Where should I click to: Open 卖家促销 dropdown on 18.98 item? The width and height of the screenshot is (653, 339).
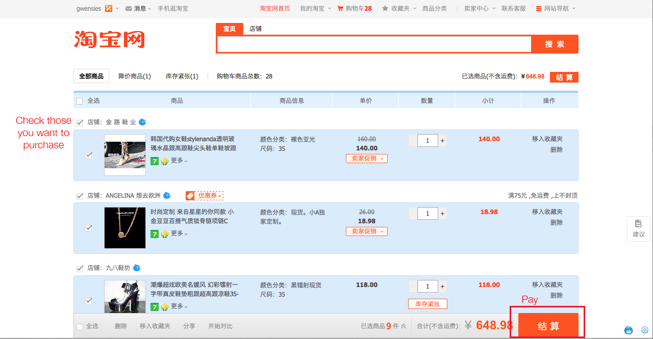point(367,231)
